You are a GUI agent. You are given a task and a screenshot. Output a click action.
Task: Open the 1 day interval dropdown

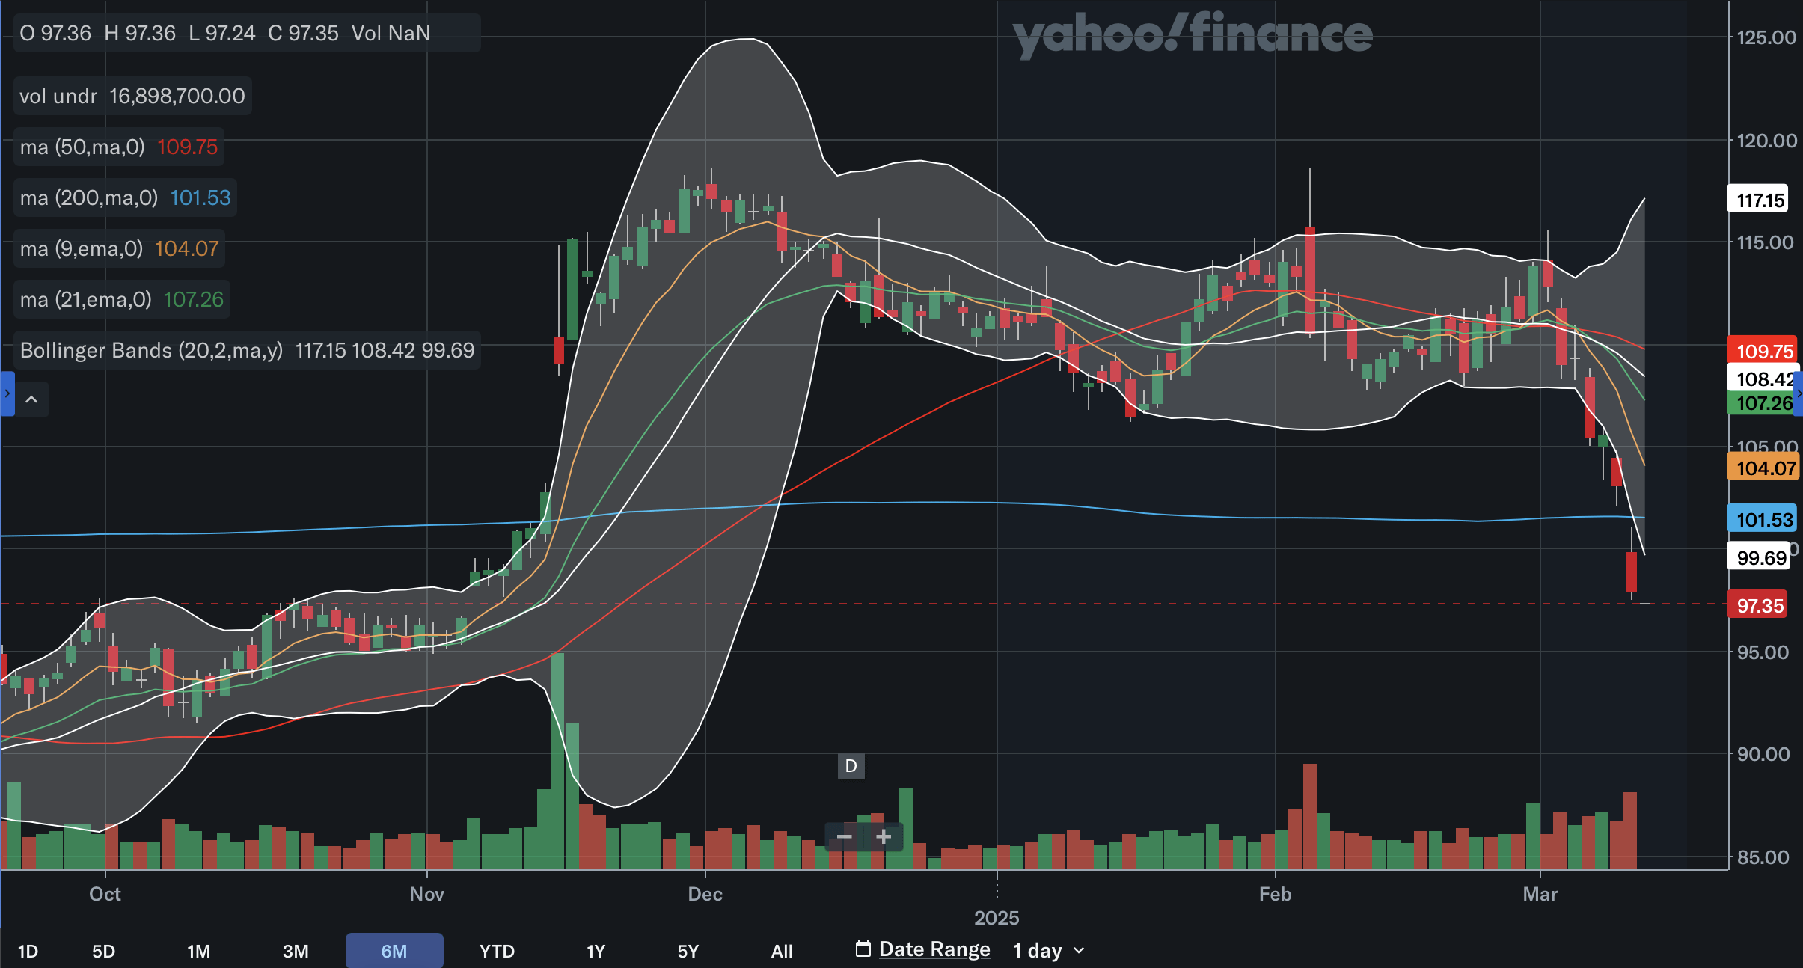(1048, 950)
